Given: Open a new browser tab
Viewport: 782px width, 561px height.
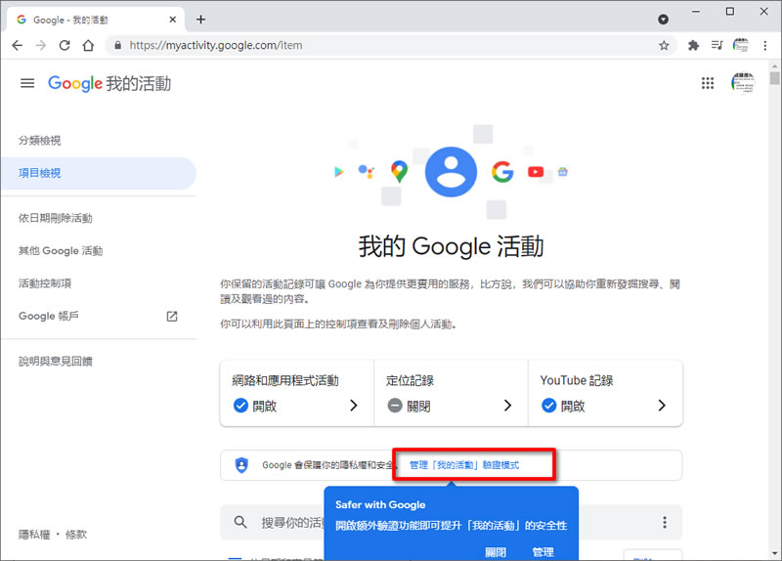Looking at the screenshot, I should [x=201, y=20].
